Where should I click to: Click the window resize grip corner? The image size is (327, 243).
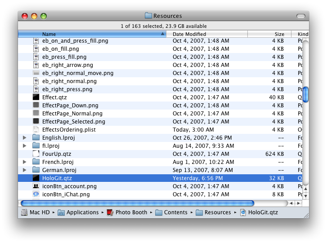pyautogui.click(x=306, y=216)
